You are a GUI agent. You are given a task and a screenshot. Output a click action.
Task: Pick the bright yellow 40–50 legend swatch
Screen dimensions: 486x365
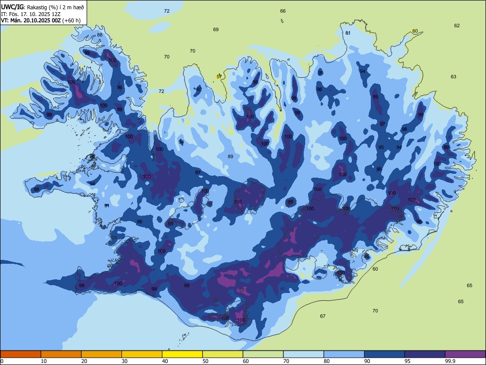point(182,354)
